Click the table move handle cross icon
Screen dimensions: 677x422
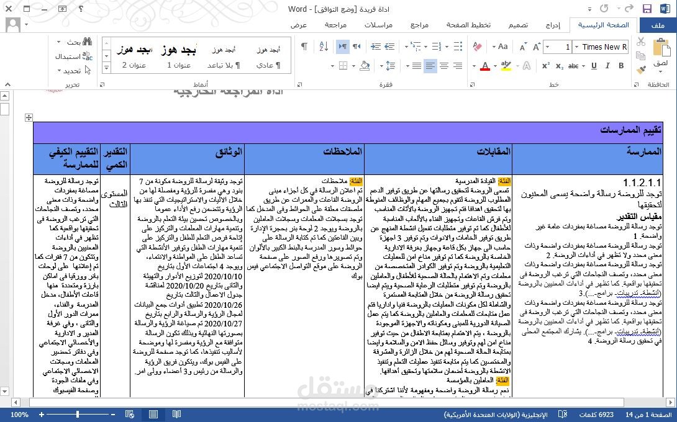click(x=29, y=117)
